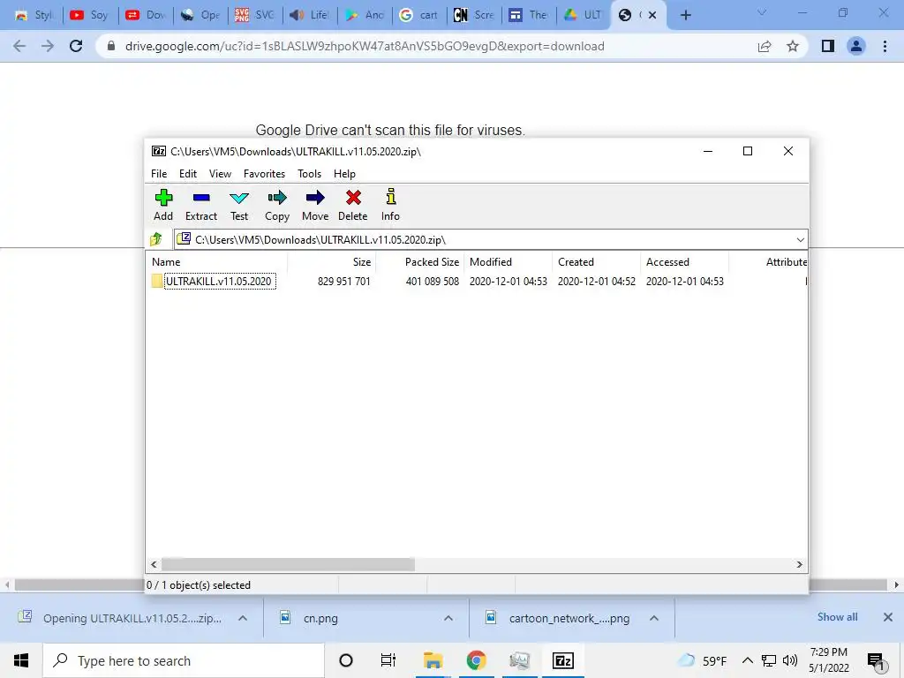The height and width of the screenshot is (678, 904).
Task: Open the Tools menu
Action: (309, 174)
